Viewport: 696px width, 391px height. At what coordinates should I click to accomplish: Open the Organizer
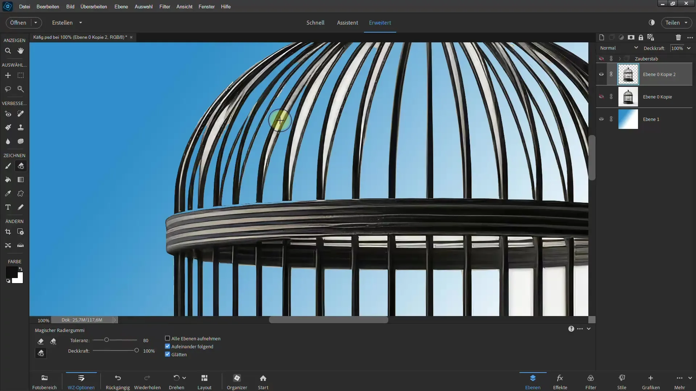coord(237,382)
